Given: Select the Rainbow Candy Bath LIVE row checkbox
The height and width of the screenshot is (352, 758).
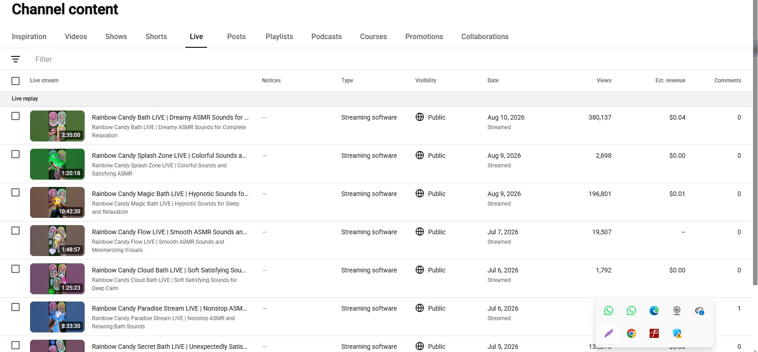Looking at the screenshot, I should coord(15,116).
